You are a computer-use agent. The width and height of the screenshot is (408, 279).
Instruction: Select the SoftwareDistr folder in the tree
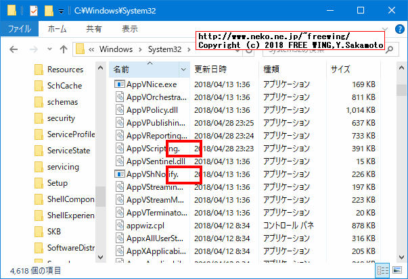64,248
